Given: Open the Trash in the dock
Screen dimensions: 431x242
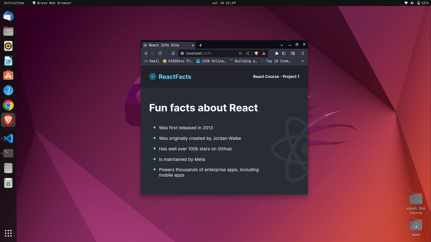Looking at the screenshot, I should 8,183.
